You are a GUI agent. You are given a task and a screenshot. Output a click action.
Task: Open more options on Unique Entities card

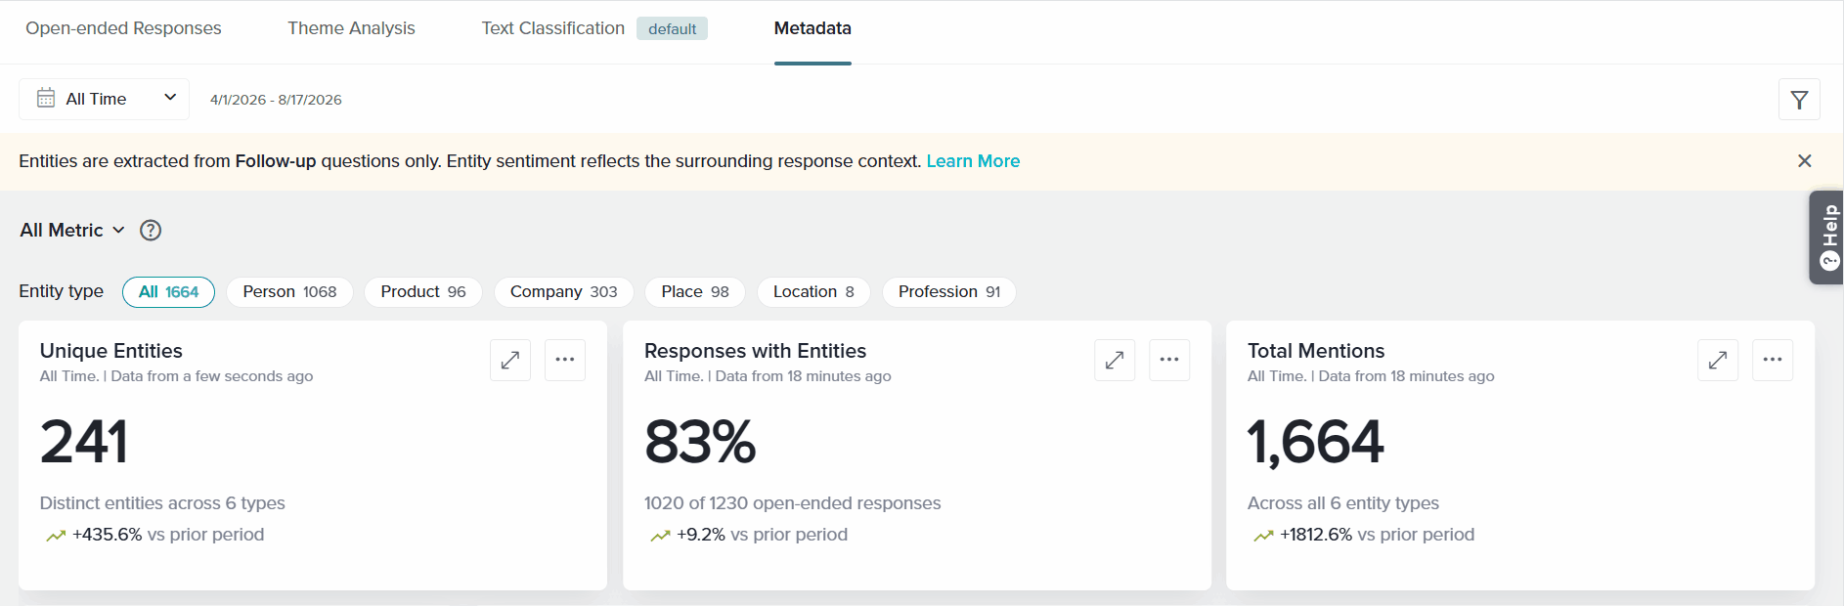[565, 361]
